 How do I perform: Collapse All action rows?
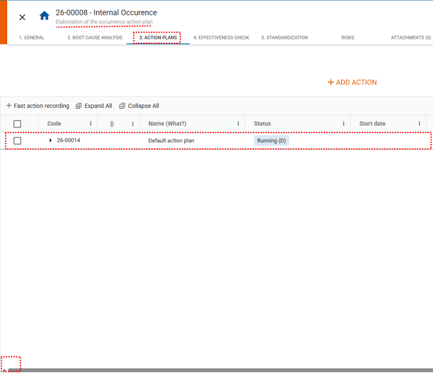tap(139, 106)
